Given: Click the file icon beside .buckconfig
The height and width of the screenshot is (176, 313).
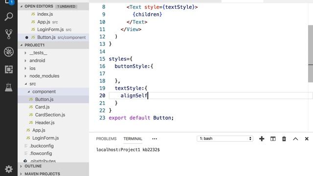Looking at the screenshot, I should point(26,146).
